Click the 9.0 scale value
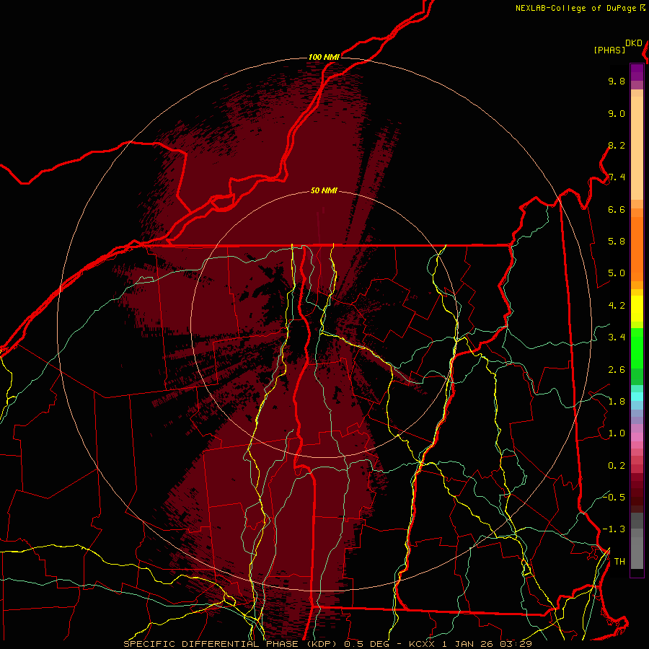The height and width of the screenshot is (649, 649). coord(617,113)
